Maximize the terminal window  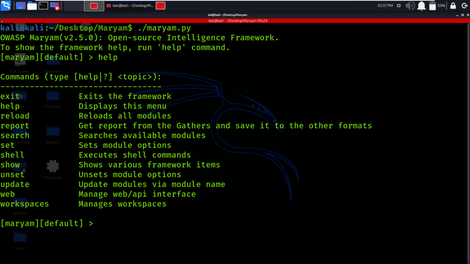[462, 15]
